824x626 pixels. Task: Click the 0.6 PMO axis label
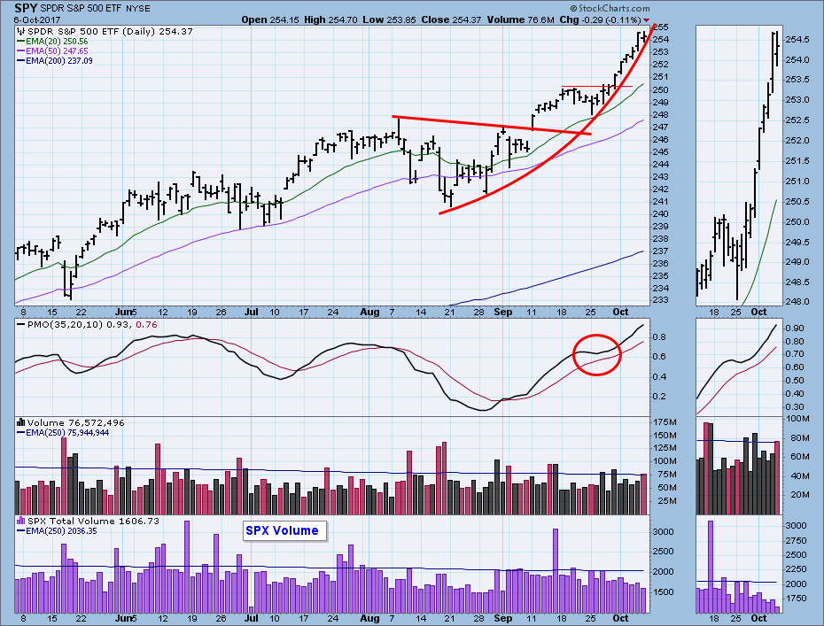click(660, 357)
